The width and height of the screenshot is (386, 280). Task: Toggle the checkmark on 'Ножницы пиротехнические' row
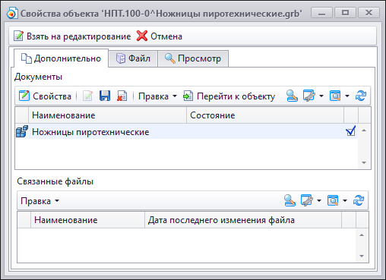[351, 131]
